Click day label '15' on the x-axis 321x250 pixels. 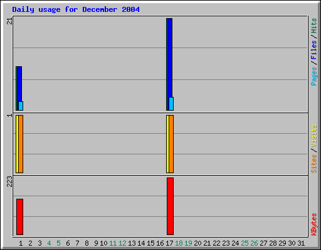click(150, 243)
